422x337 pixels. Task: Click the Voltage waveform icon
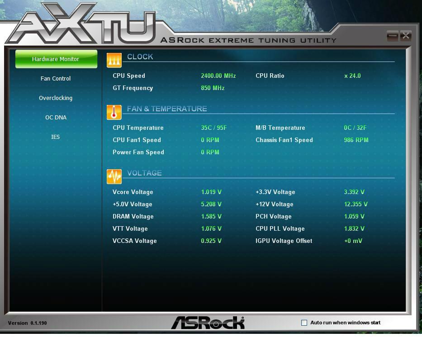(114, 176)
